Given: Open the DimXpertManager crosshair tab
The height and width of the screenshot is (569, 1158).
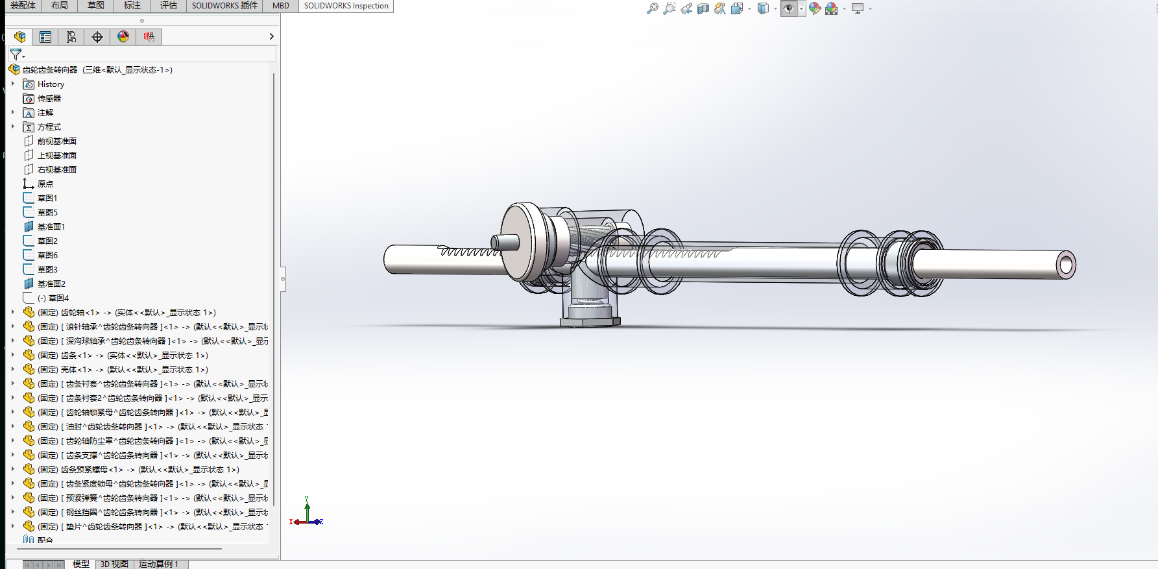Looking at the screenshot, I should 97,37.
